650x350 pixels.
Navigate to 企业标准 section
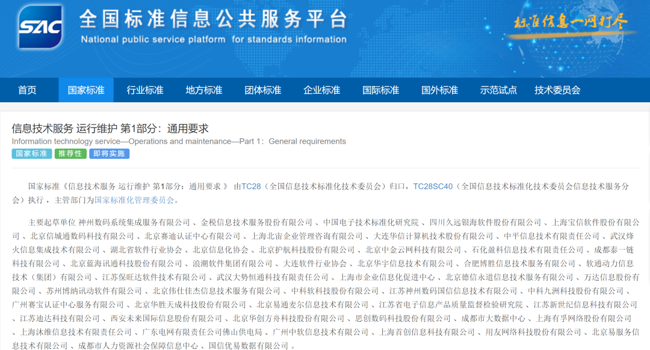click(x=322, y=90)
